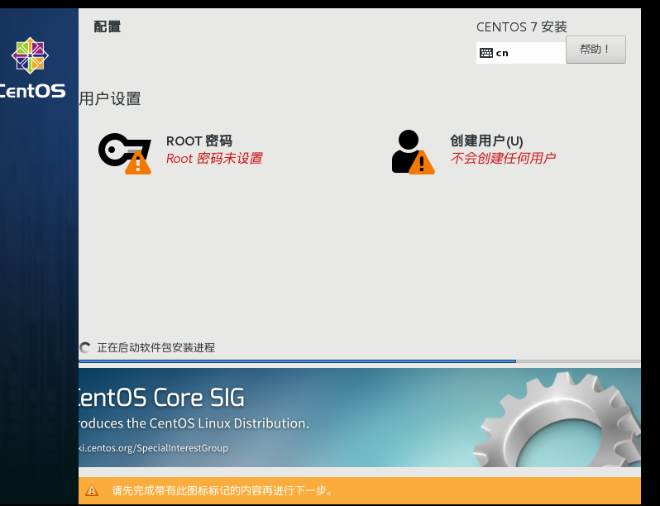Click 'Root 密码未设置' warning text
The width and height of the screenshot is (660, 506).
[214, 159]
